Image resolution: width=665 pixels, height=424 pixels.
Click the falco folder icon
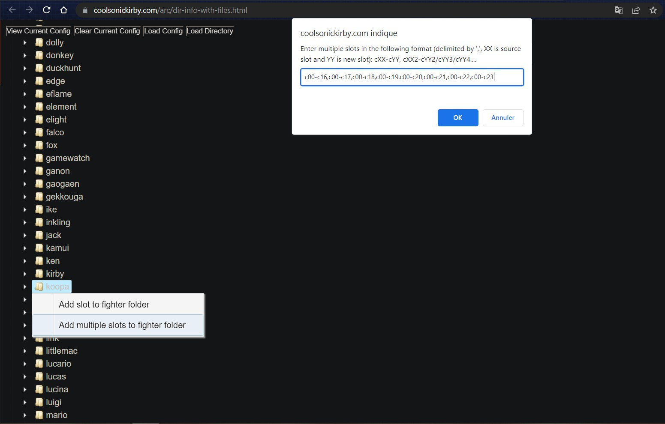pos(39,132)
